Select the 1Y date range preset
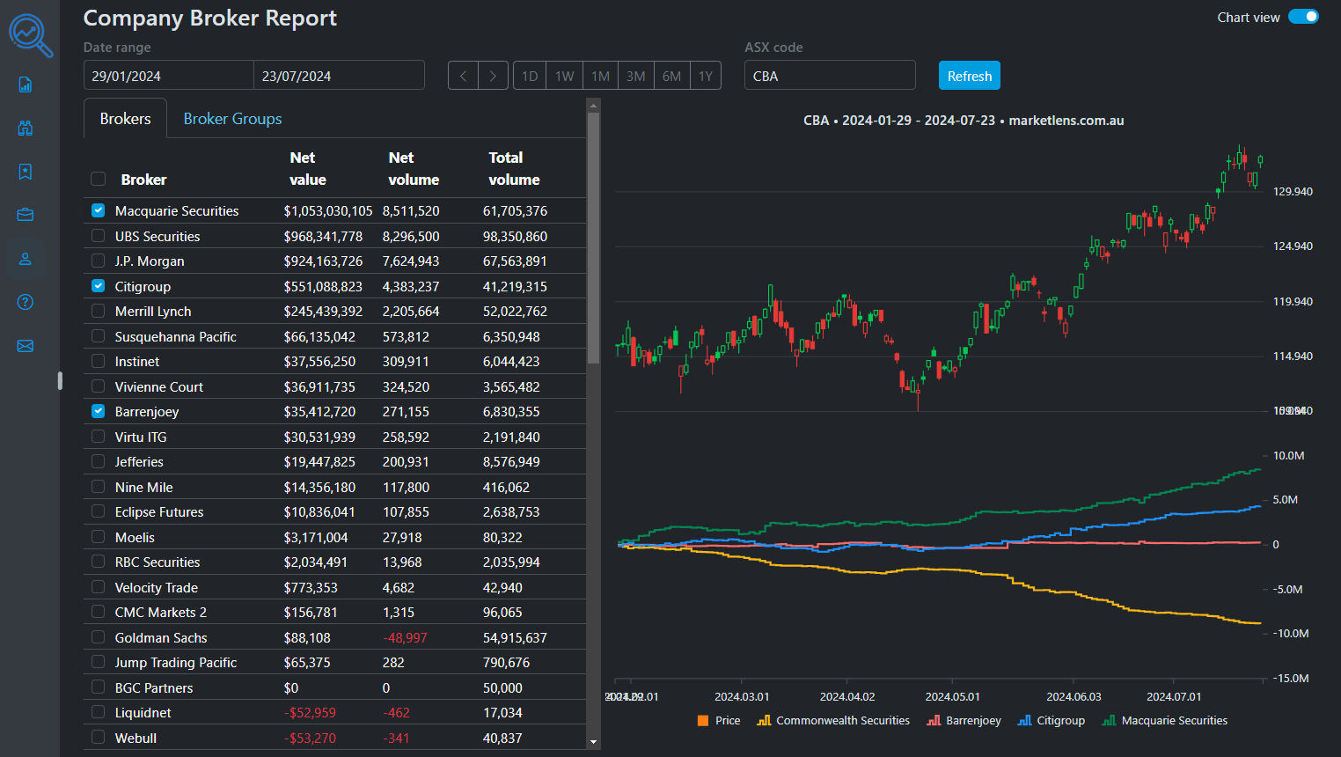This screenshot has width=1341, height=757. [706, 75]
